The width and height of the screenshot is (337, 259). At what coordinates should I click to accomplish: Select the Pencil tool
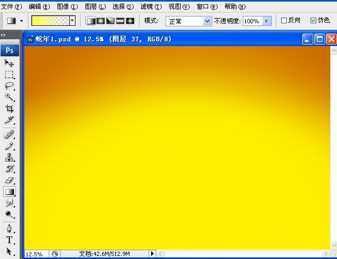point(9,146)
